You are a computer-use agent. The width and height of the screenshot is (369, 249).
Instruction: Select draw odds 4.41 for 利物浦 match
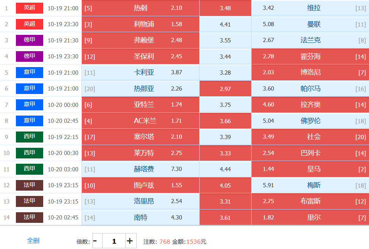point(225,24)
